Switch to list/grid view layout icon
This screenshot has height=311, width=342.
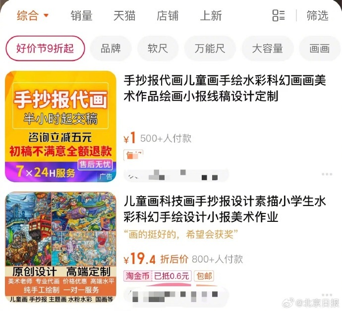click(x=279, y=15)
